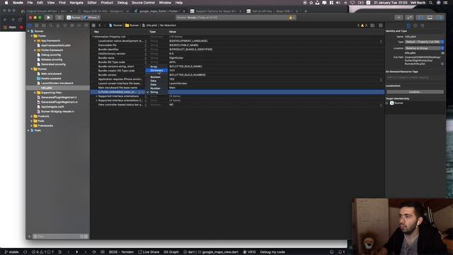This screenshot has width=453, height=255.
Task: Open the Find navigator magnifier icon
Action: tap(51, 25)
